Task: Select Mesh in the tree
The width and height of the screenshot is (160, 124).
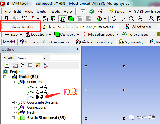Action: pos(31,112)
